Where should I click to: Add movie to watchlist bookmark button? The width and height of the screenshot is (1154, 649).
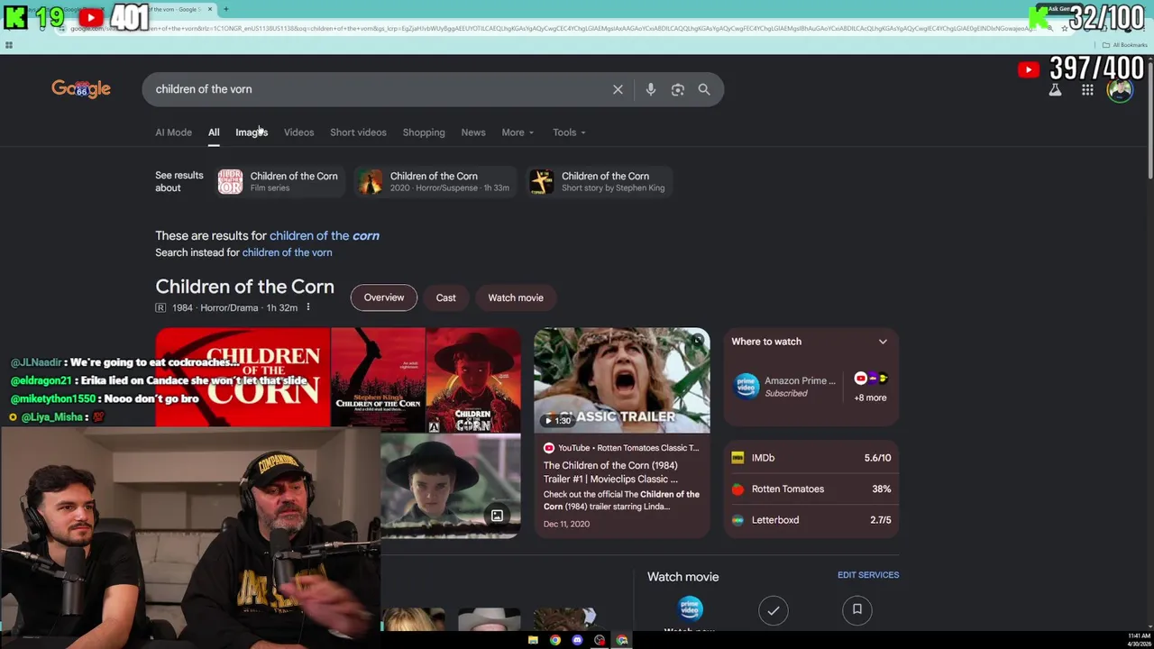857,610
